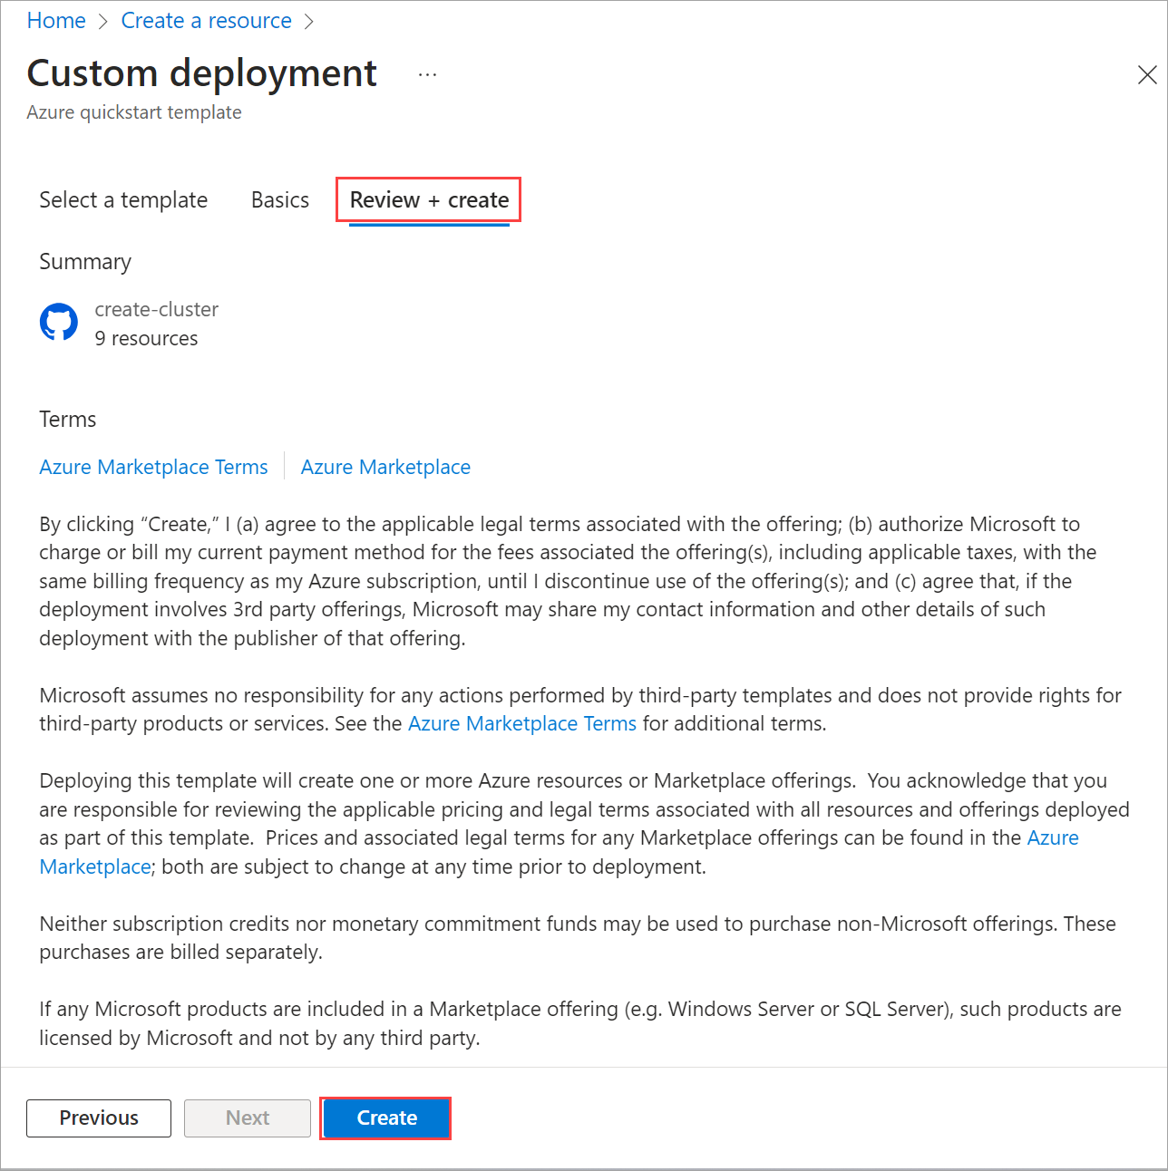Open Azure Marketplace link beside Marketplace Terms link

(x=385, y=468)
